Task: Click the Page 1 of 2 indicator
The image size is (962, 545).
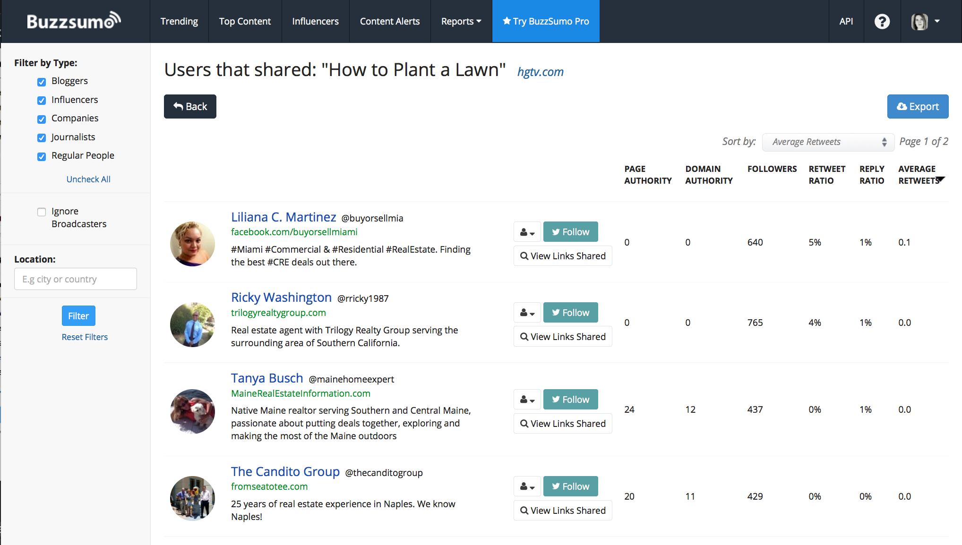Action: pyautogui.click(x=924, y=141)
